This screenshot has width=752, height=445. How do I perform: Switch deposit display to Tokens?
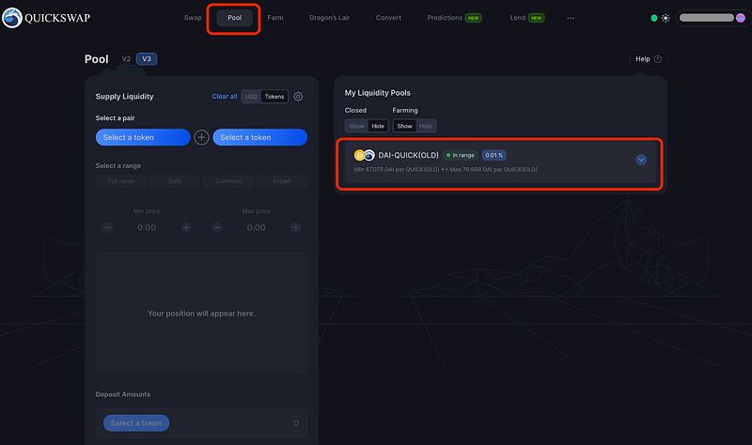274,97
